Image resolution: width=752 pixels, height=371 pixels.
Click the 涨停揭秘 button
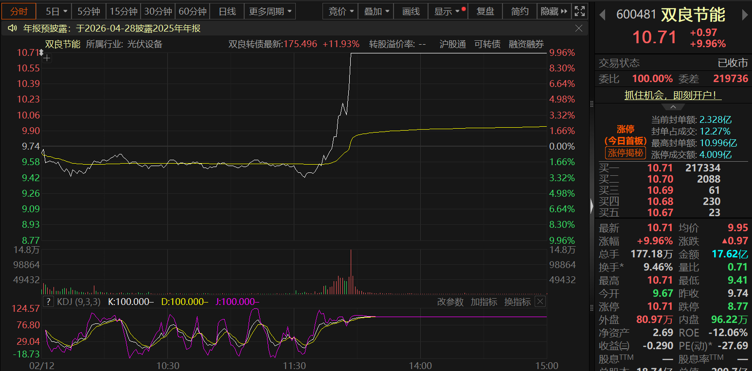pos(626,153)
